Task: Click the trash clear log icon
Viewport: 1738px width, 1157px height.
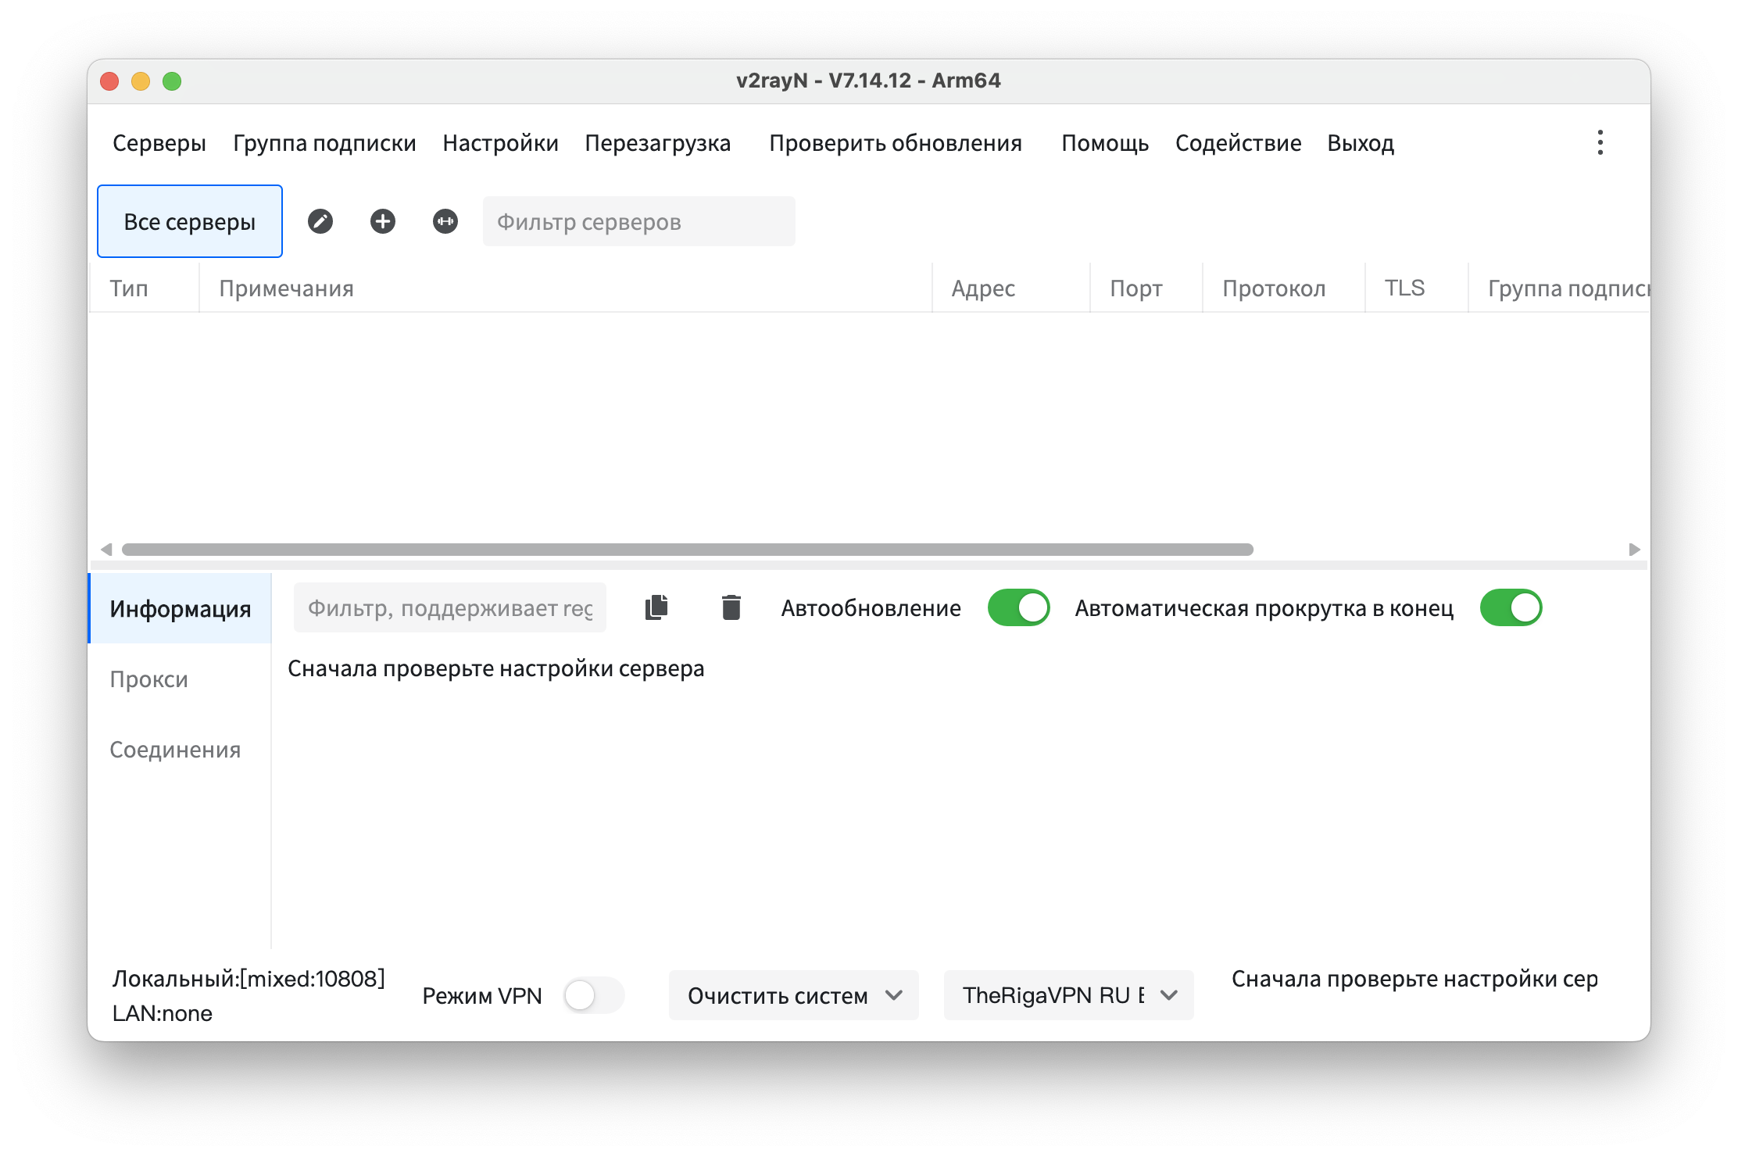Action: pyautogui.click(x=731, y=607)
